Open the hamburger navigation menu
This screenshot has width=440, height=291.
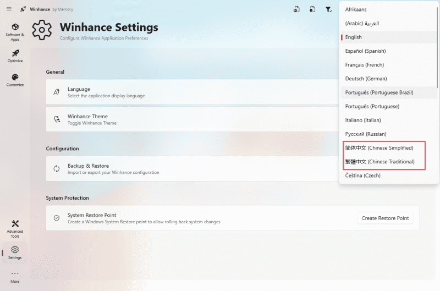tap(9, 9)
